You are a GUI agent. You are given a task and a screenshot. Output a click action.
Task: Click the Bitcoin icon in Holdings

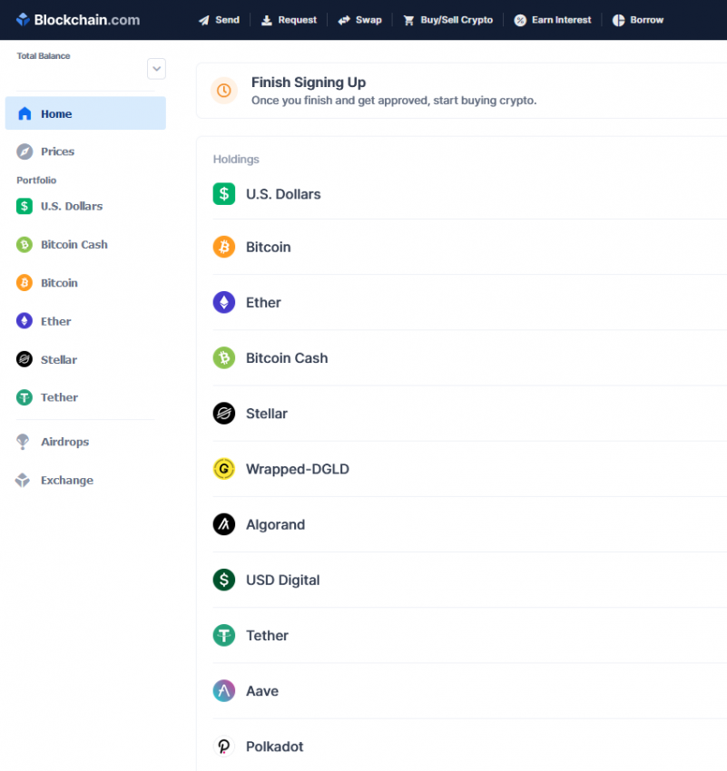[224, 247]
